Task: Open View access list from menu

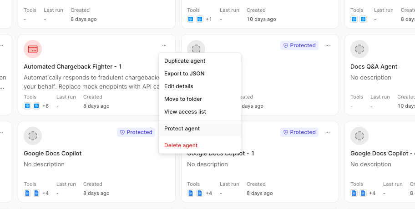Action: (185, 112)
